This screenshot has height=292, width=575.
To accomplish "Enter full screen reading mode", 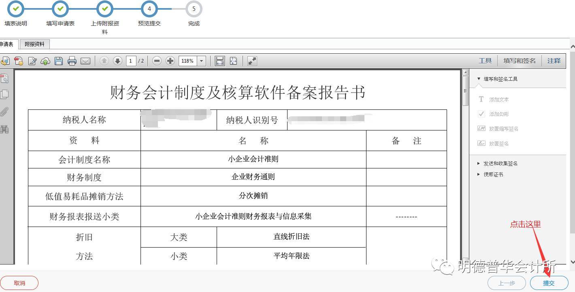I will (x=252, y=61).
